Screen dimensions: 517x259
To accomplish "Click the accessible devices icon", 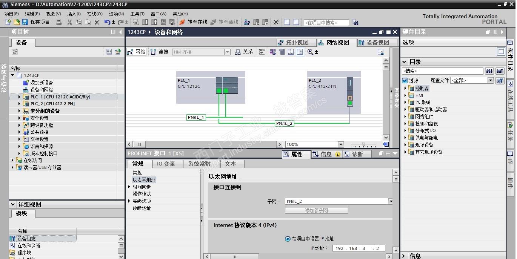I will [247, 22].
